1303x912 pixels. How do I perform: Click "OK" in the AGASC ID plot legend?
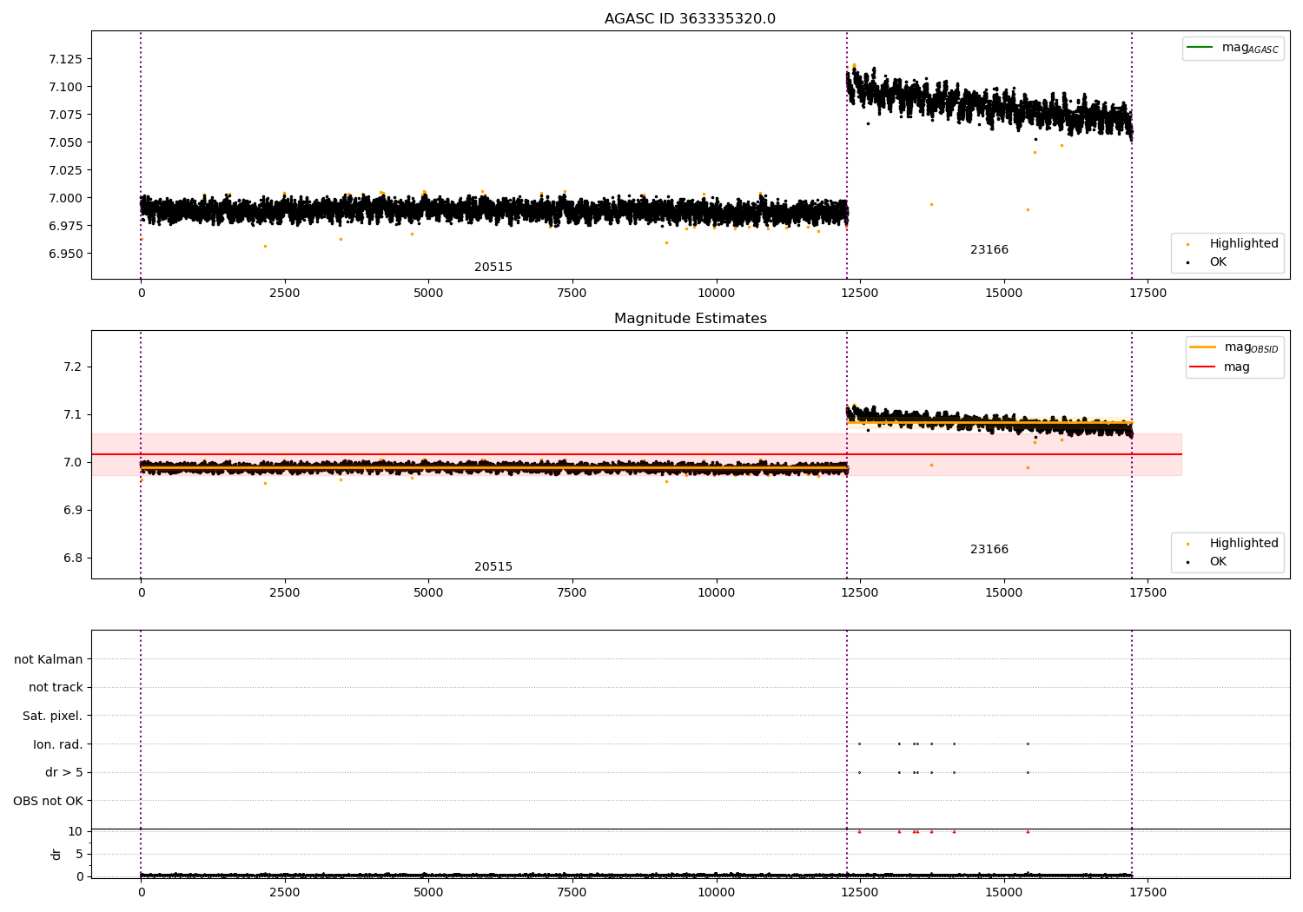[x=1218, y=262]
